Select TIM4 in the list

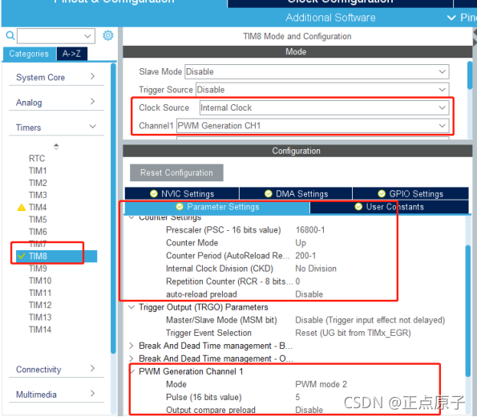38,207
